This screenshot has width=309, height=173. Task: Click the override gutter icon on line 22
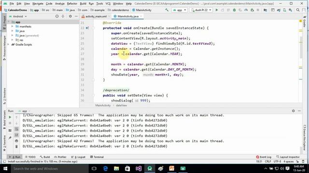87,28
